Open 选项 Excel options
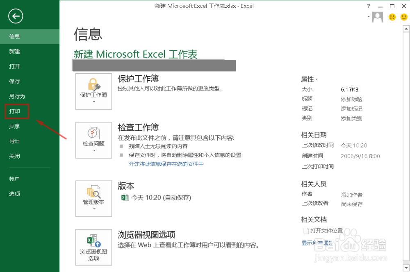Image resolution: width=410 pixels, height=272 pixels. (x=30, y=194)
